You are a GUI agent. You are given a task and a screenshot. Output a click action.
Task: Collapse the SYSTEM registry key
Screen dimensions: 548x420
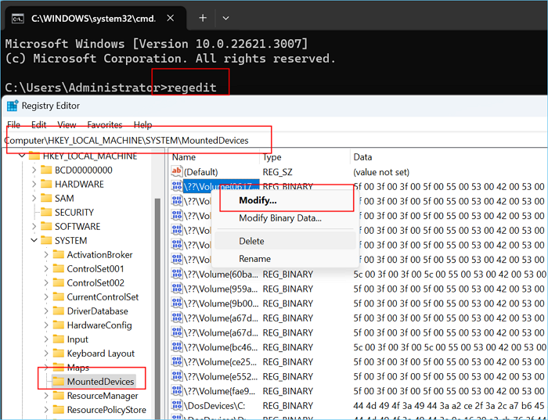[34, 241]
